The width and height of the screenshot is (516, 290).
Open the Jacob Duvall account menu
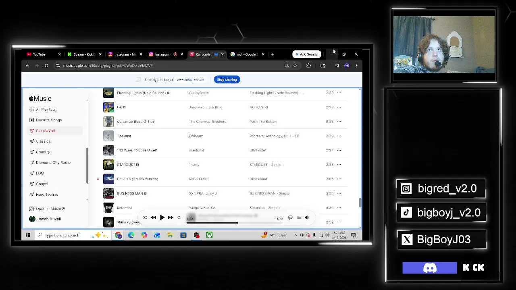pos(45,219)
